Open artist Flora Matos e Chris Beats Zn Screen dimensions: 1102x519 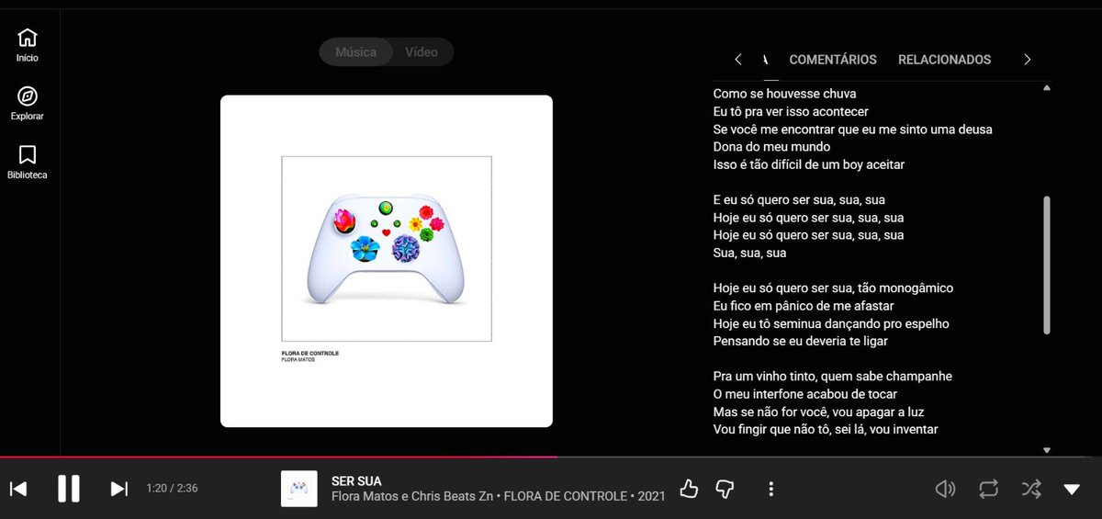[x=414, y=497]
